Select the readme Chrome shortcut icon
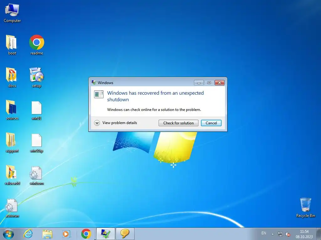 tap(37, 45)
